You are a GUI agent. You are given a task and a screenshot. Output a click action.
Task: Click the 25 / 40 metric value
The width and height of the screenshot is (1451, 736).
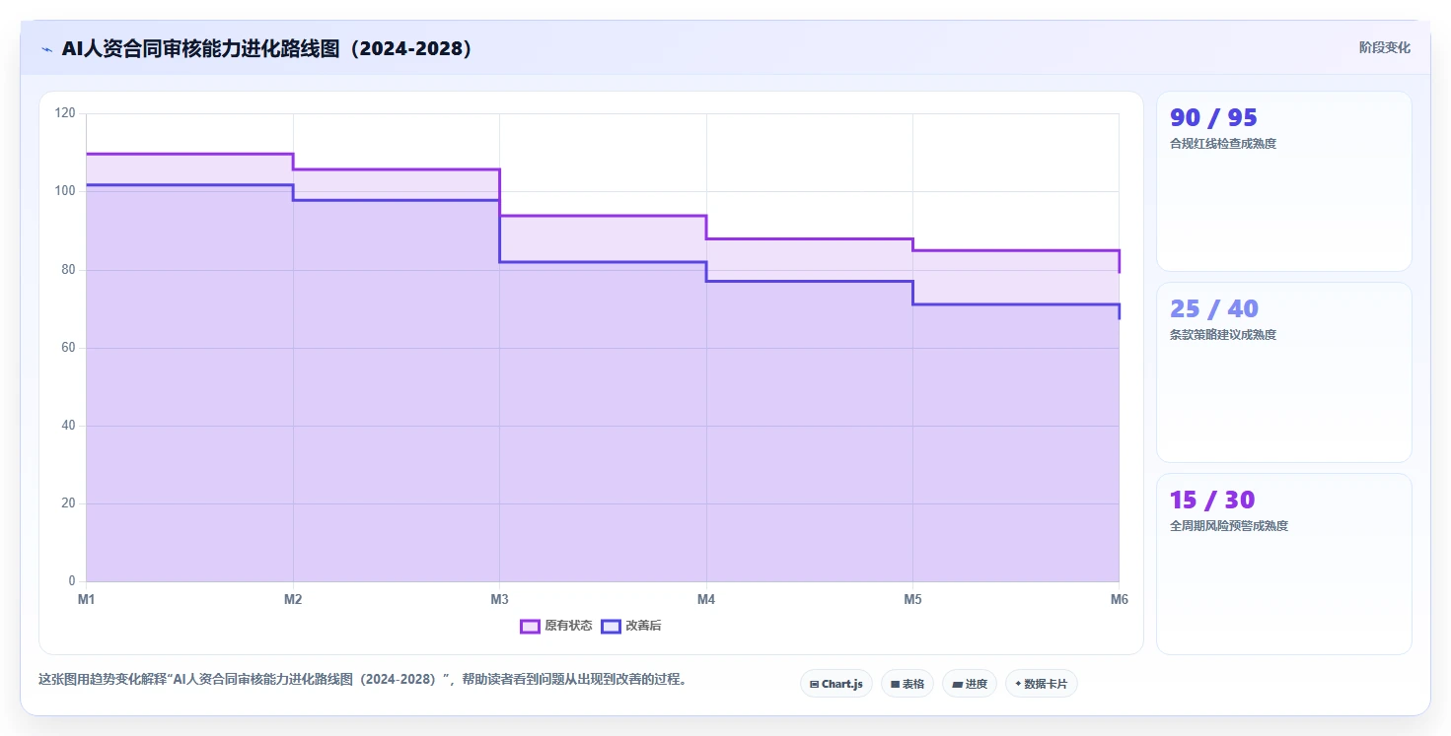coord(1214,308)
